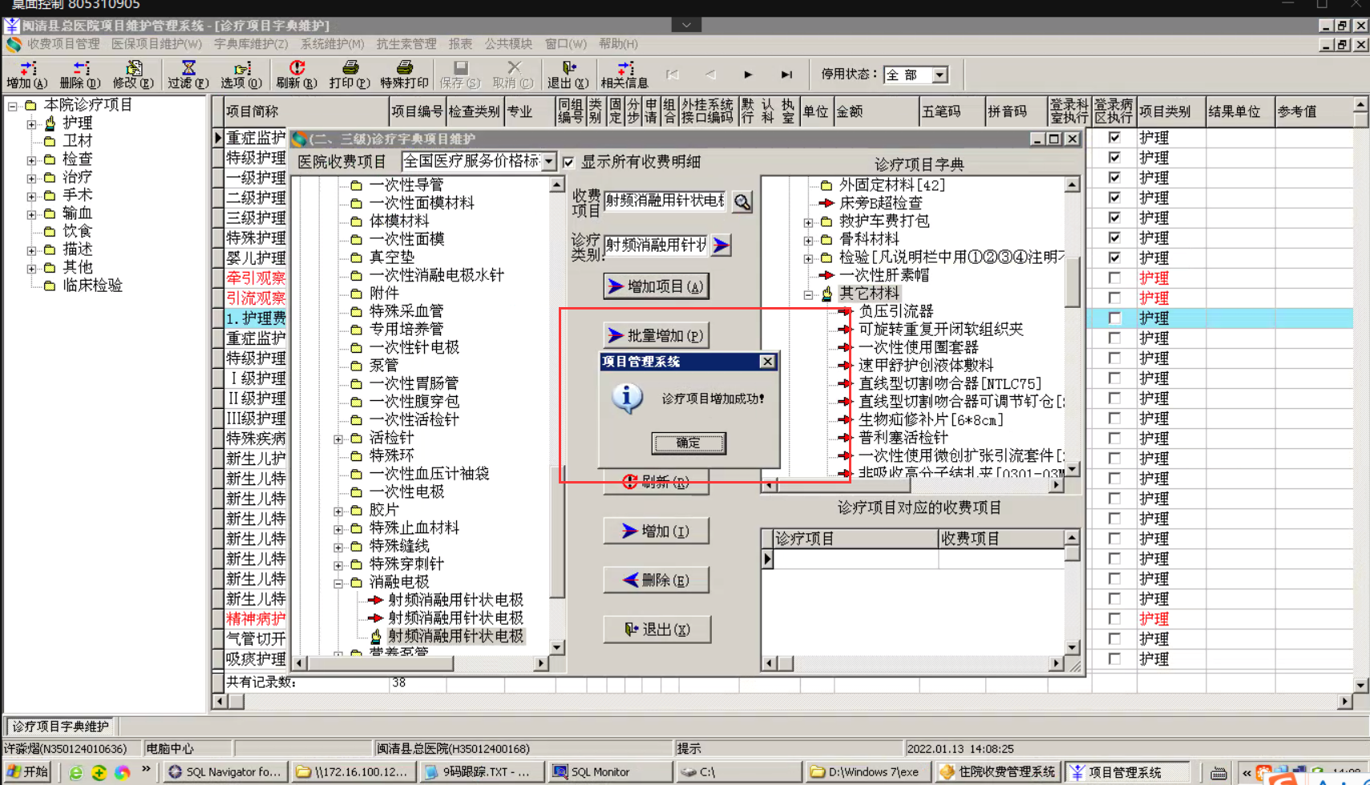Toggle the checkbox in the 特级护理 second row
The width and height of the screenshot is (1370, 785).
[x=1114, y=157]
